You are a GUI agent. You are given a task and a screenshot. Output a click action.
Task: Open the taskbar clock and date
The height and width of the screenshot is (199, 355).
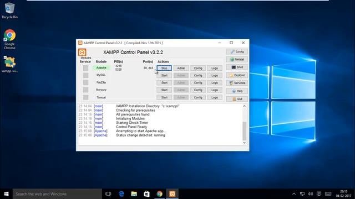[343, 194]
